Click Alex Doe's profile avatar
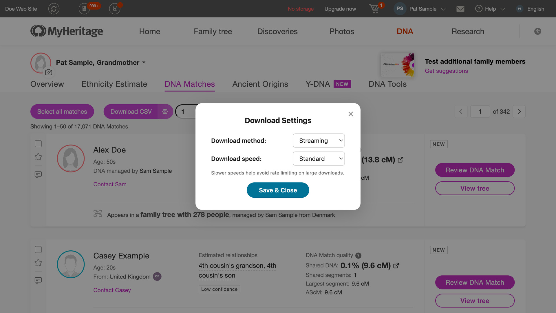The height and width of the screenshot is (313, 556). 71,159
